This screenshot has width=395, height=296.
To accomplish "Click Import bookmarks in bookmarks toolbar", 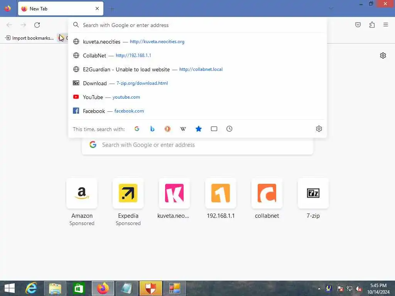I will tap(29, 38).
